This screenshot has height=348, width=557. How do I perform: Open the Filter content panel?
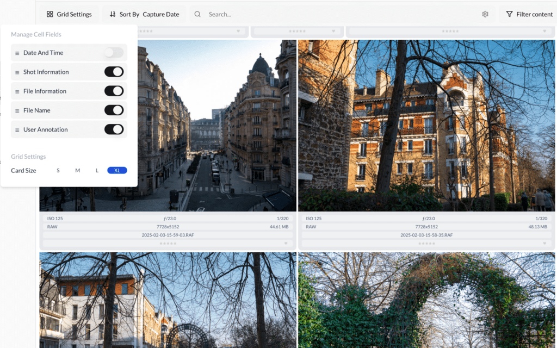pyautogui.click(x=529, y=14)
